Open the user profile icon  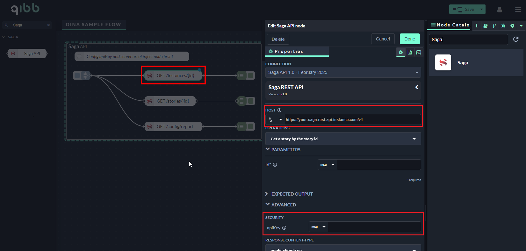click(x=499, y=10)
